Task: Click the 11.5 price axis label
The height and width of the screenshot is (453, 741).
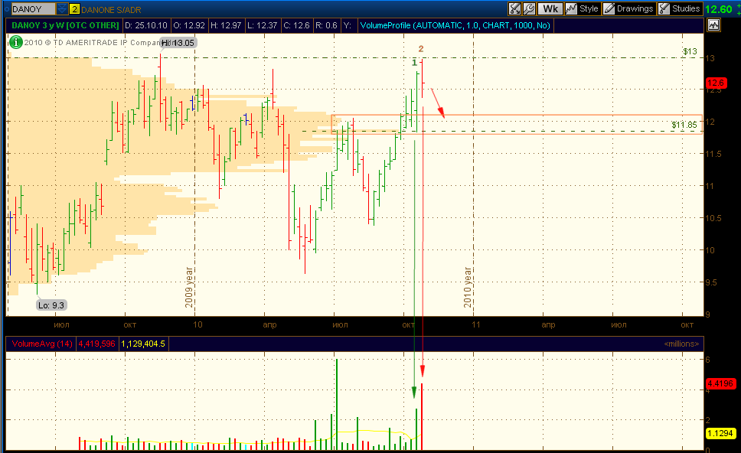Action: 713,154
